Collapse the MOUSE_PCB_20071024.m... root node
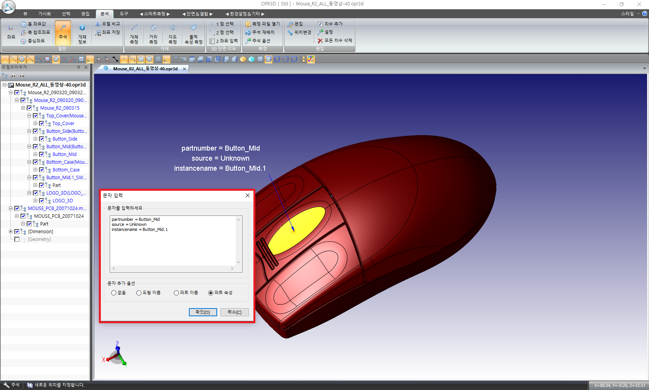649x390 pixels. (11, 209)
